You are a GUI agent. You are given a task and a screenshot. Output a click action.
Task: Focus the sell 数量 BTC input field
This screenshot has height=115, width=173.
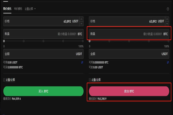[x=129, y=34]
